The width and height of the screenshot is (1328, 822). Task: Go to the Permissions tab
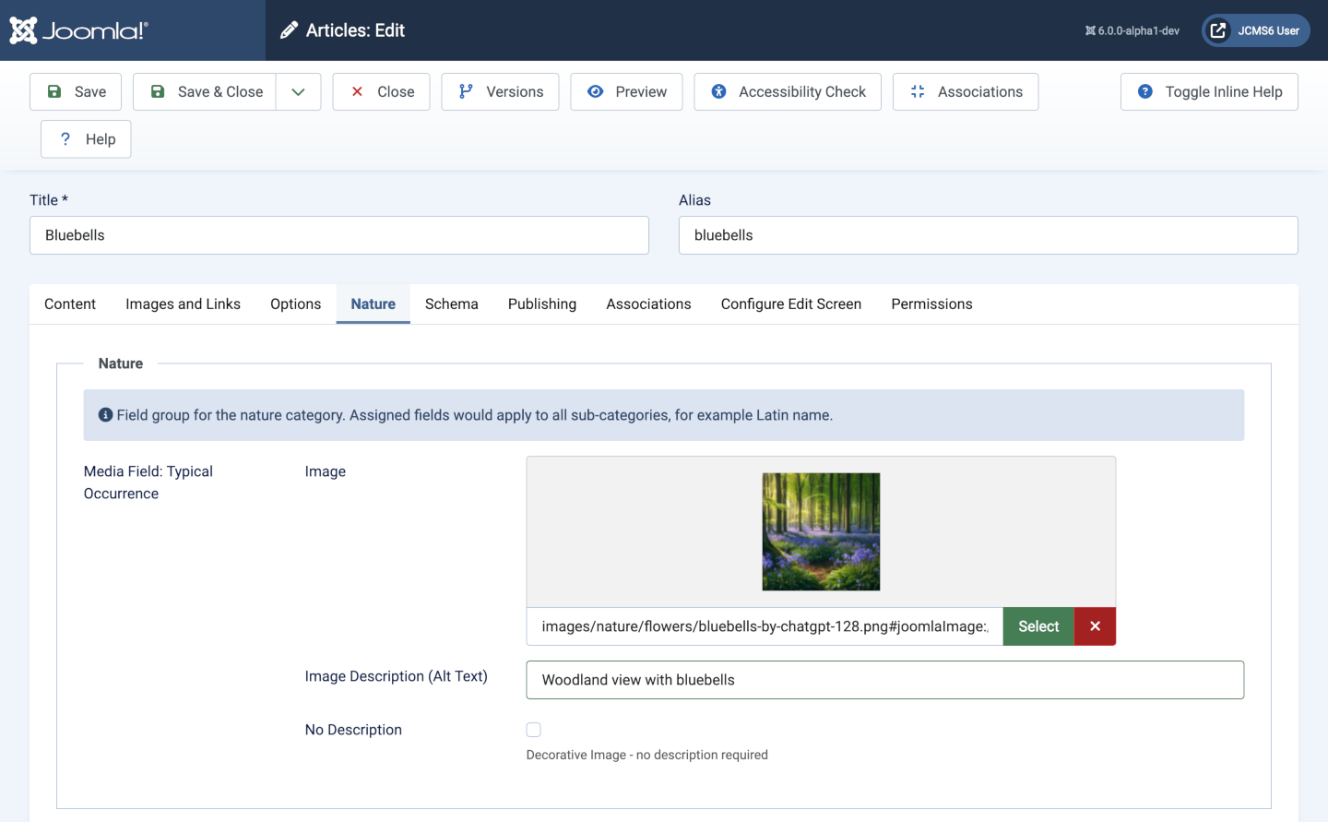(931, 304)
